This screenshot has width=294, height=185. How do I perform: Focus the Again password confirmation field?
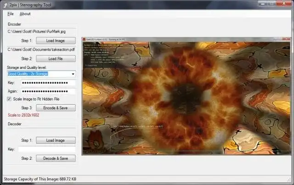pyautogui.click(x=49, y=91)
